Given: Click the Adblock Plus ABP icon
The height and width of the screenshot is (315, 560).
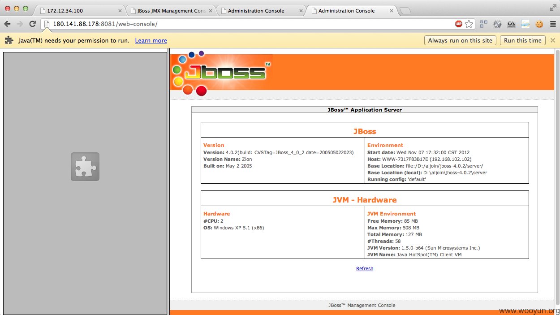Looking at the screenshot, I should point(459,24).
